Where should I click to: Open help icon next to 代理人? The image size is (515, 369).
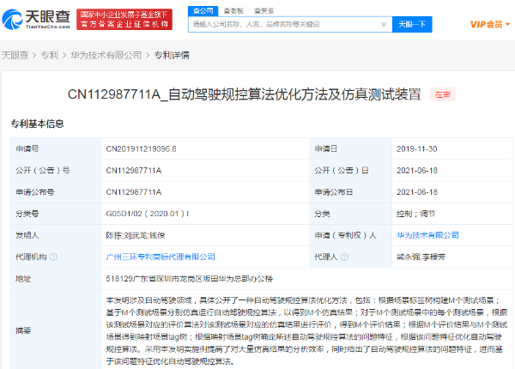344,257
